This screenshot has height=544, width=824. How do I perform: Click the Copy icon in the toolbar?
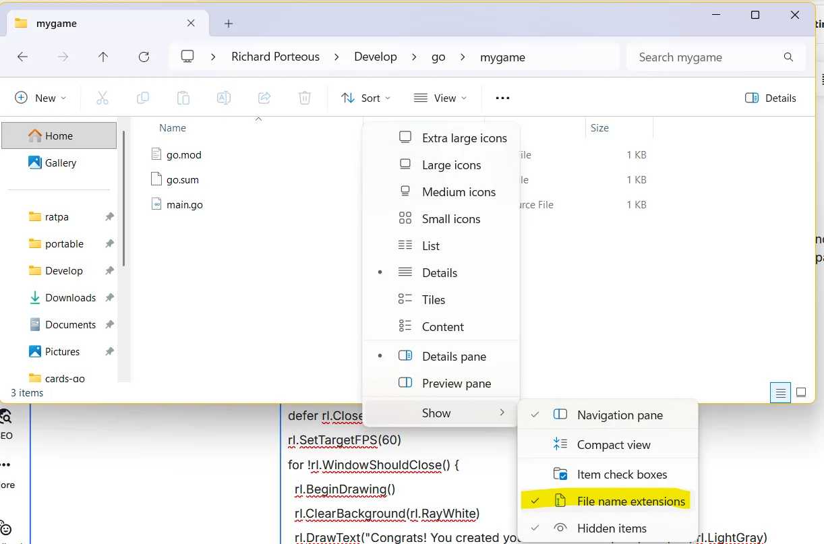coord(143,98)
